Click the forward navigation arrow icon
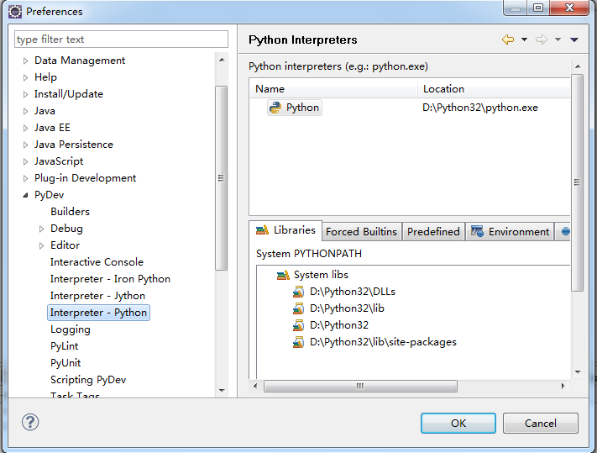Viewport: 597px width, 453px height. (x=541, y=40)
